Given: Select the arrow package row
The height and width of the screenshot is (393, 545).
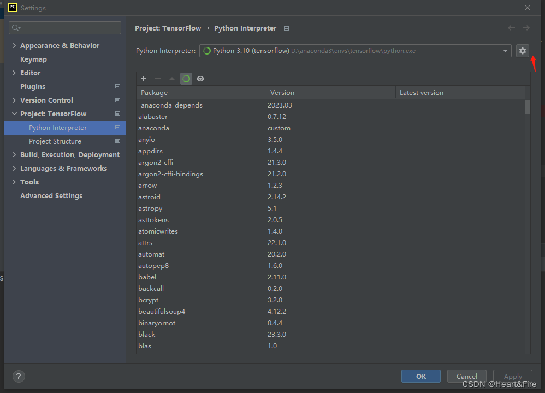Looking at the screenshot, I should 330,185.
